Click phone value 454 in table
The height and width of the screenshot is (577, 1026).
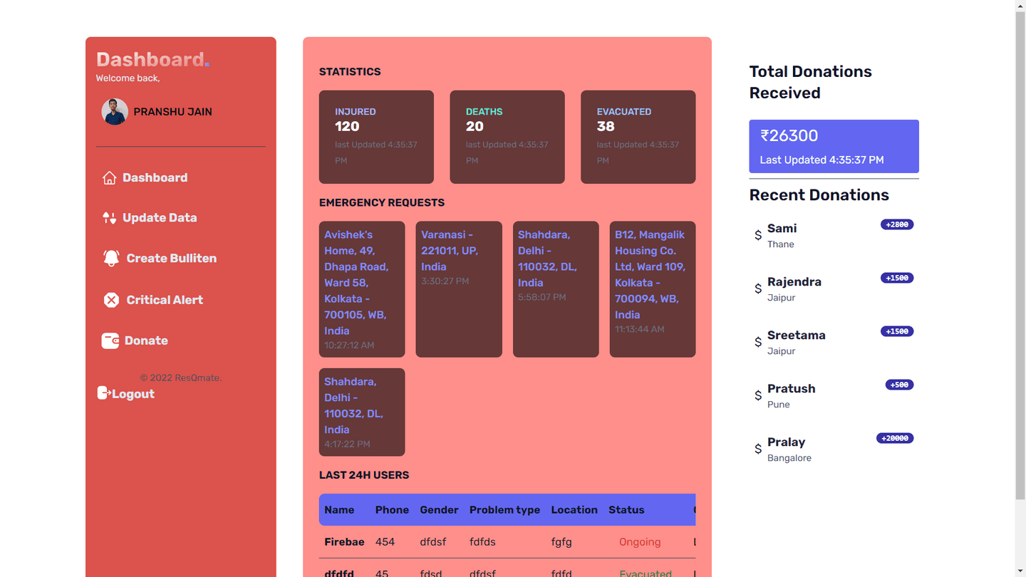click(x=385, y=542)
